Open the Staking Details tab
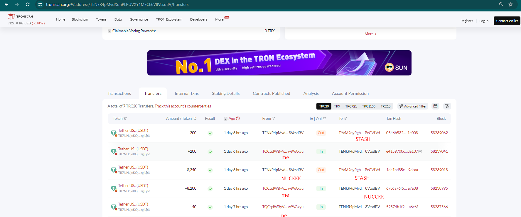Screen dimensions: 521x217 tap(226, 93)
